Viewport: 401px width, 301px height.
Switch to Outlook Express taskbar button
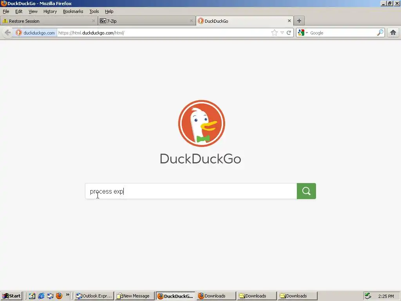tap(94, 296)
